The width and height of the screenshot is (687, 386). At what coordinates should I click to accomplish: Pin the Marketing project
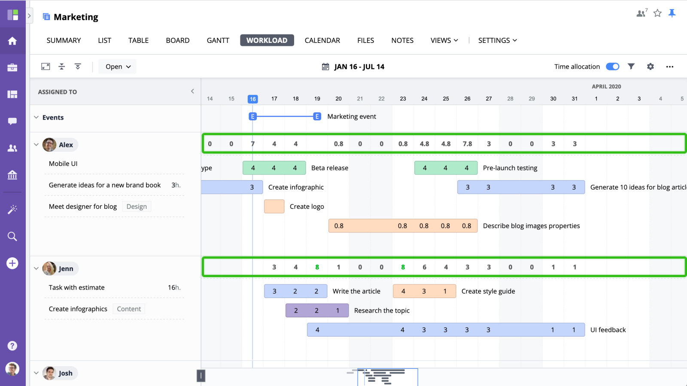[x=672, y=13]
